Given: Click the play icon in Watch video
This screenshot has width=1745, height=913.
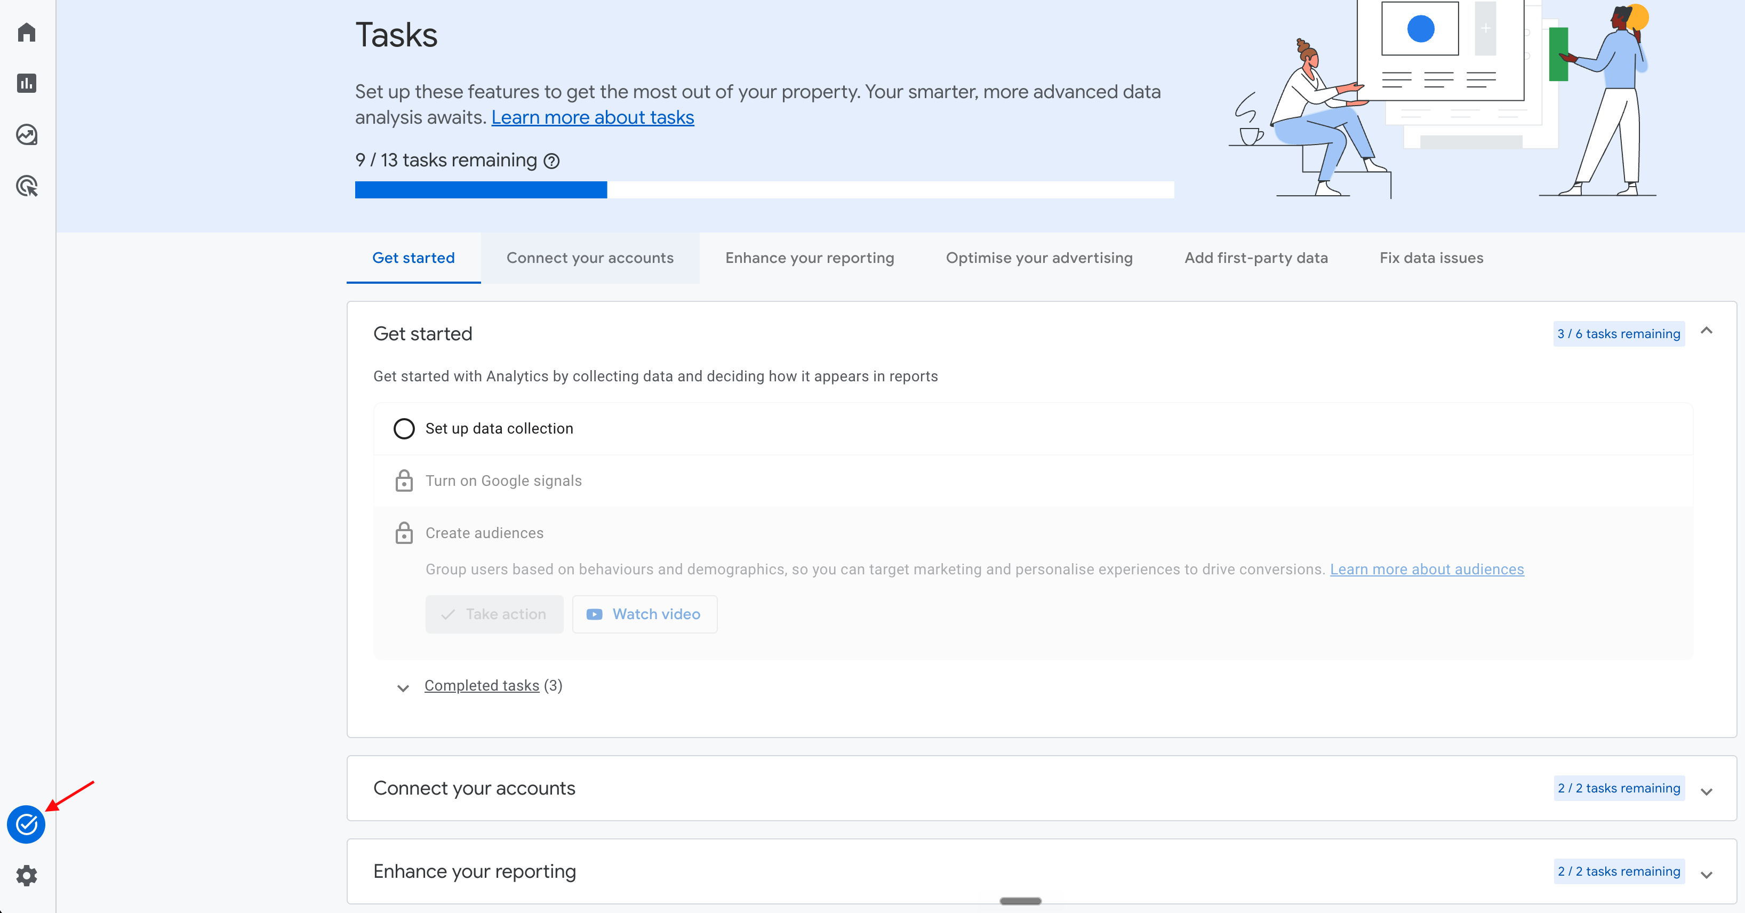Looking at the screenshot, I should click(594, 614).
